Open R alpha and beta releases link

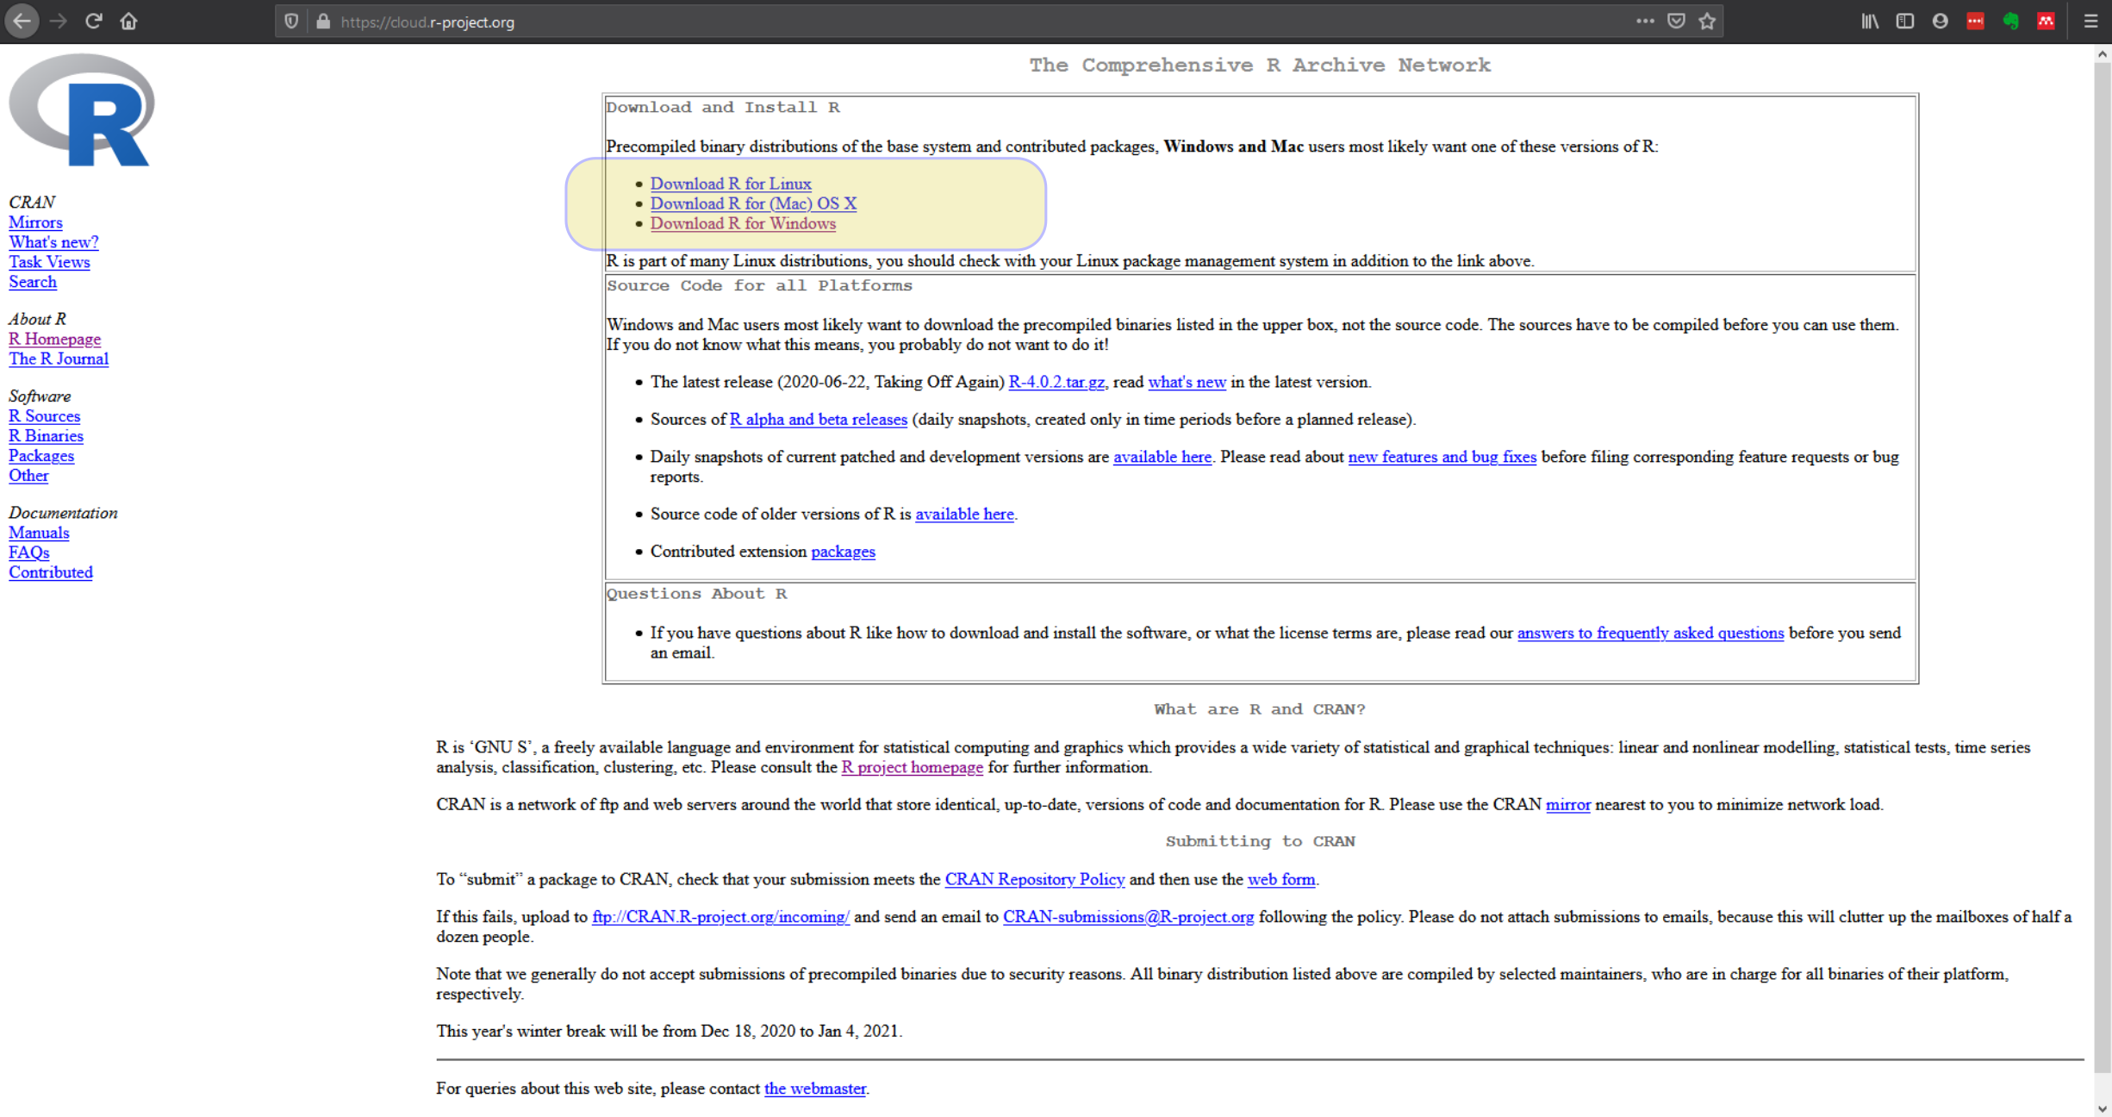pyautogui.click(x=818, y=420)
